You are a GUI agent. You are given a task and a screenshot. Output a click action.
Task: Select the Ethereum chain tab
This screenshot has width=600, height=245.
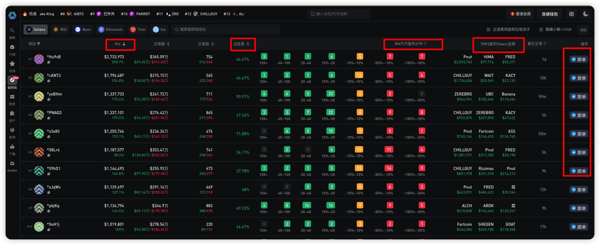click(111, 29)
